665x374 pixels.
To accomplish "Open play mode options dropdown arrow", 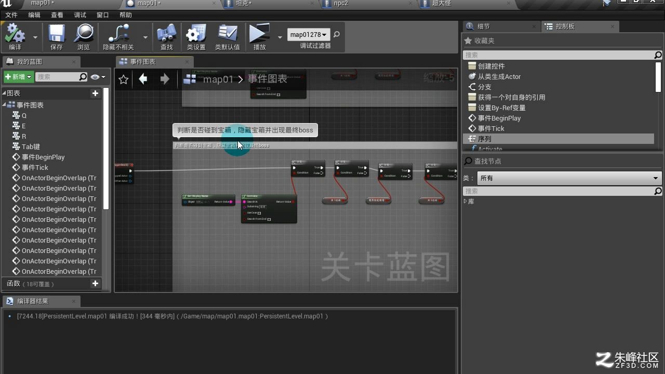I will [280, 37].
